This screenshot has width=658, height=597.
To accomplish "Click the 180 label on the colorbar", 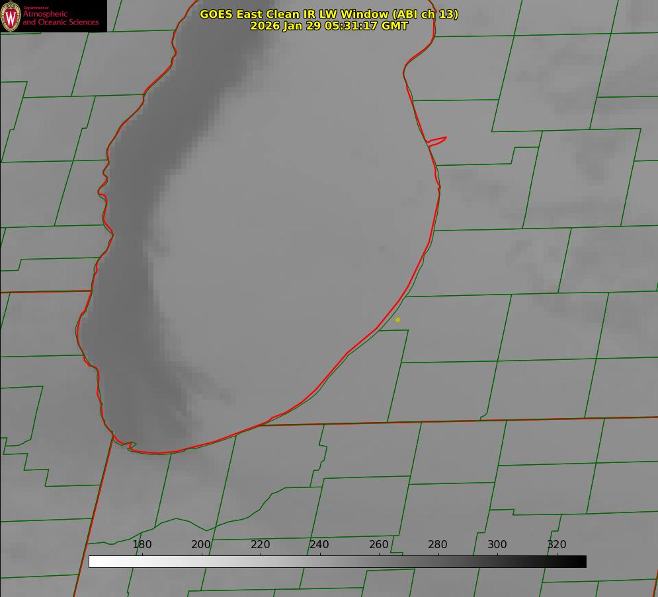I will point(142,544).
